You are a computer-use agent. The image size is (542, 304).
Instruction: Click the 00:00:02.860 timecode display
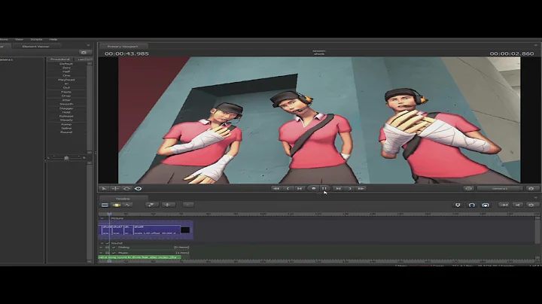pos(512,53)
